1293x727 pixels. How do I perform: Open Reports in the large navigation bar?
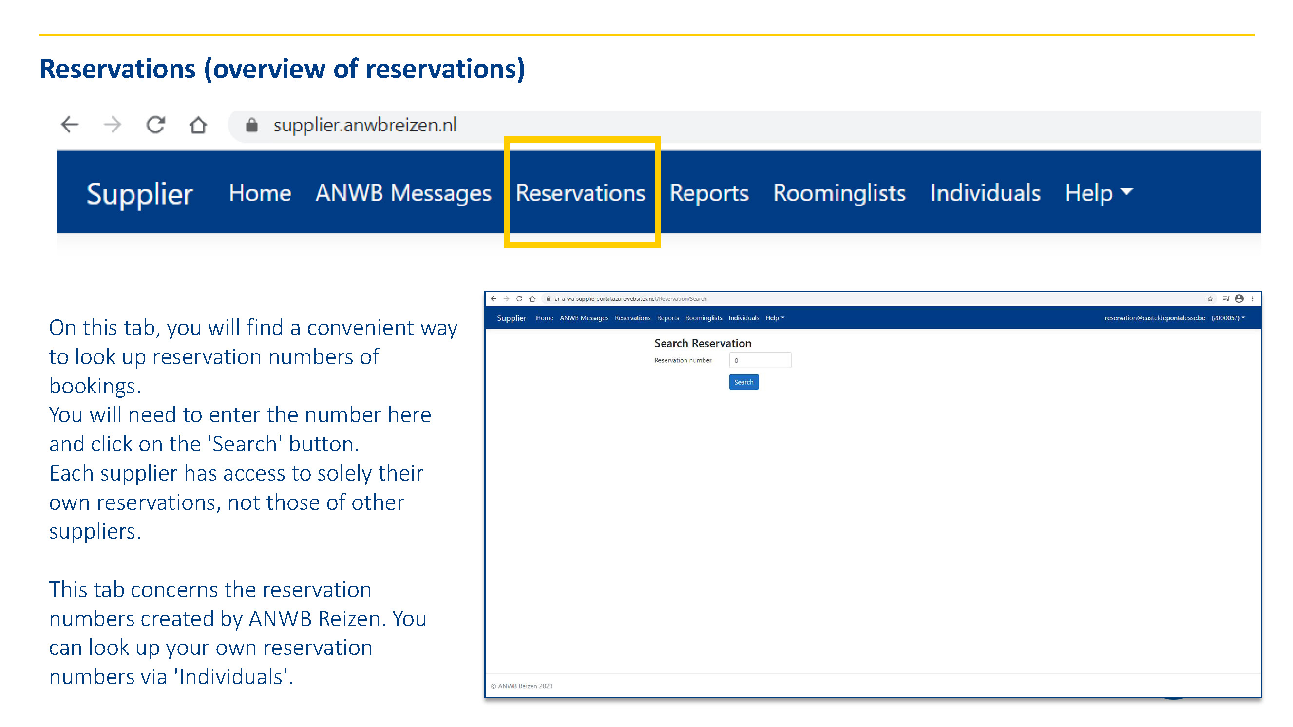click(709, 194)
